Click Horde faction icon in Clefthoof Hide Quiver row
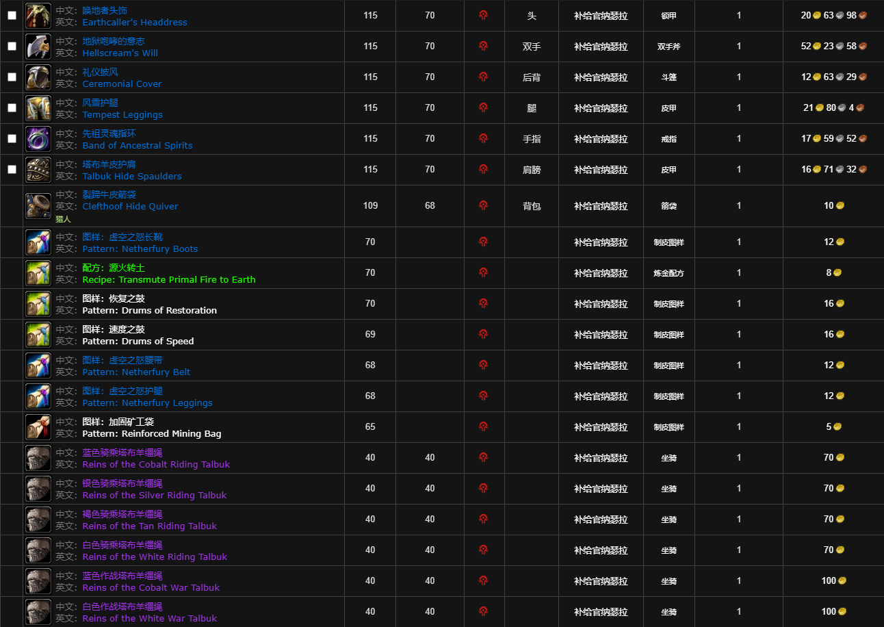Image resolution: width=884 pixels, height=627 pixels. click(x=484, y=205)
